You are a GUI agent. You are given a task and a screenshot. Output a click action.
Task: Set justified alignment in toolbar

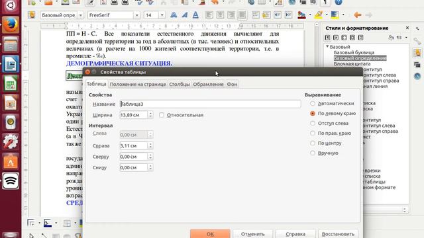[242, 15]
